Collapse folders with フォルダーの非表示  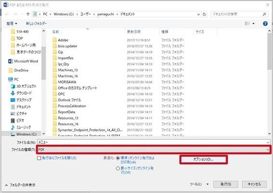20,185
